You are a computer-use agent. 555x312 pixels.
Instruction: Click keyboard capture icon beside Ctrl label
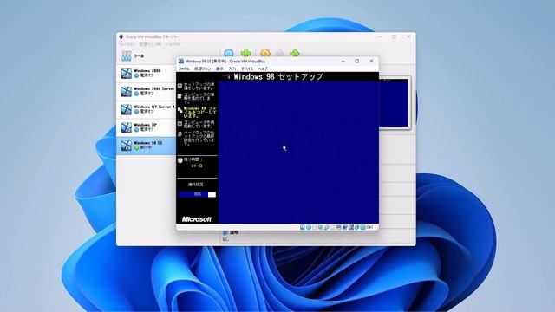[x=363, y=227]
